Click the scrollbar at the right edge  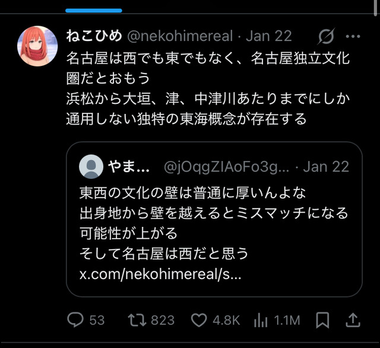point(375,8)
